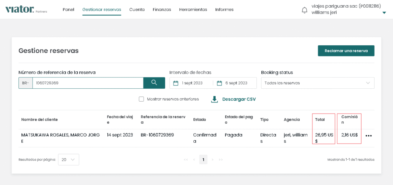Open the Informes menu

(224, 10)
